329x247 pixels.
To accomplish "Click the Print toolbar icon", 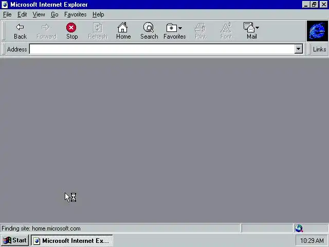I will coord(200,31).
